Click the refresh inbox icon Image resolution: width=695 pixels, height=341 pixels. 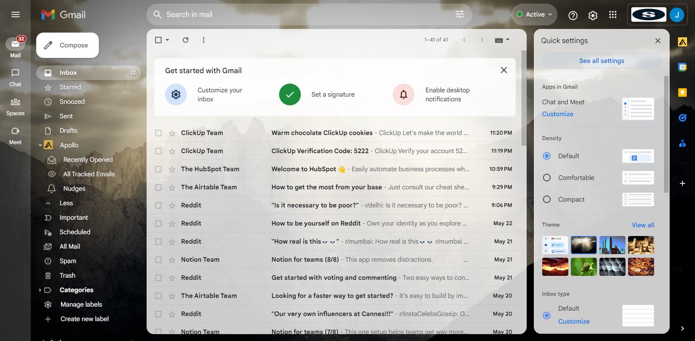(185, 40)
